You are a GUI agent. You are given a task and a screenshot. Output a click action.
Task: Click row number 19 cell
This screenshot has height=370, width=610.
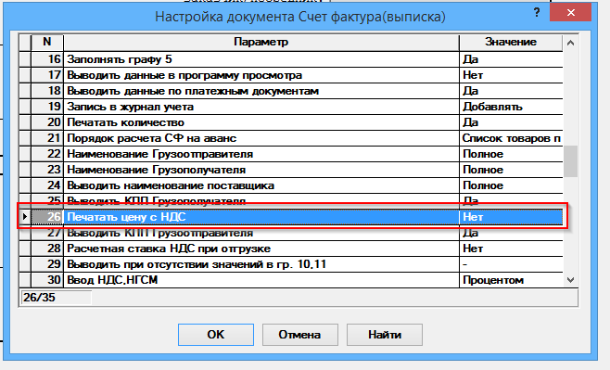(47, 107)
